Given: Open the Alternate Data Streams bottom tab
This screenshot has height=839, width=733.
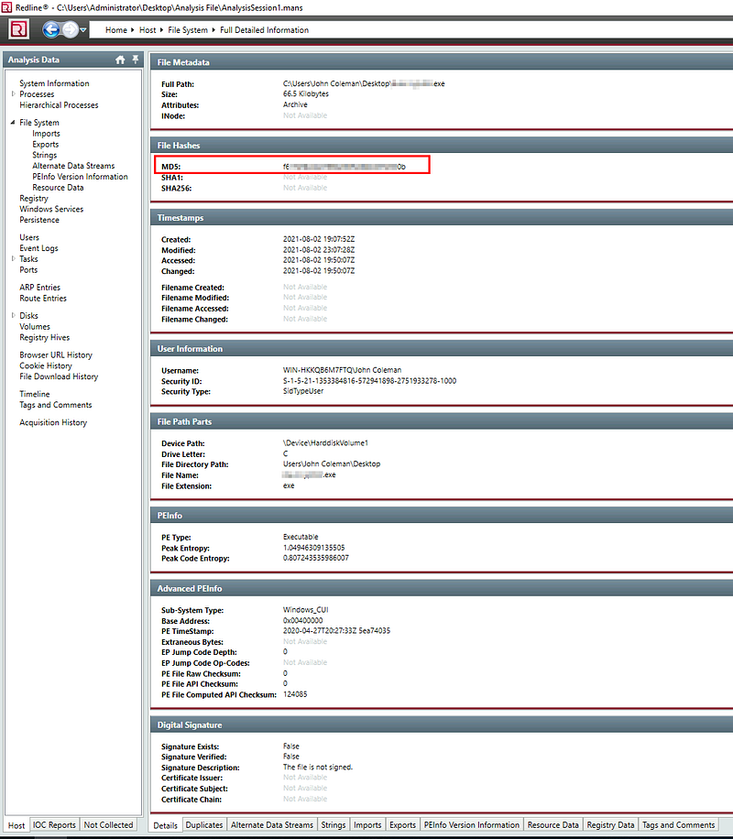Looking at the screenshot, I should (272, 824).
